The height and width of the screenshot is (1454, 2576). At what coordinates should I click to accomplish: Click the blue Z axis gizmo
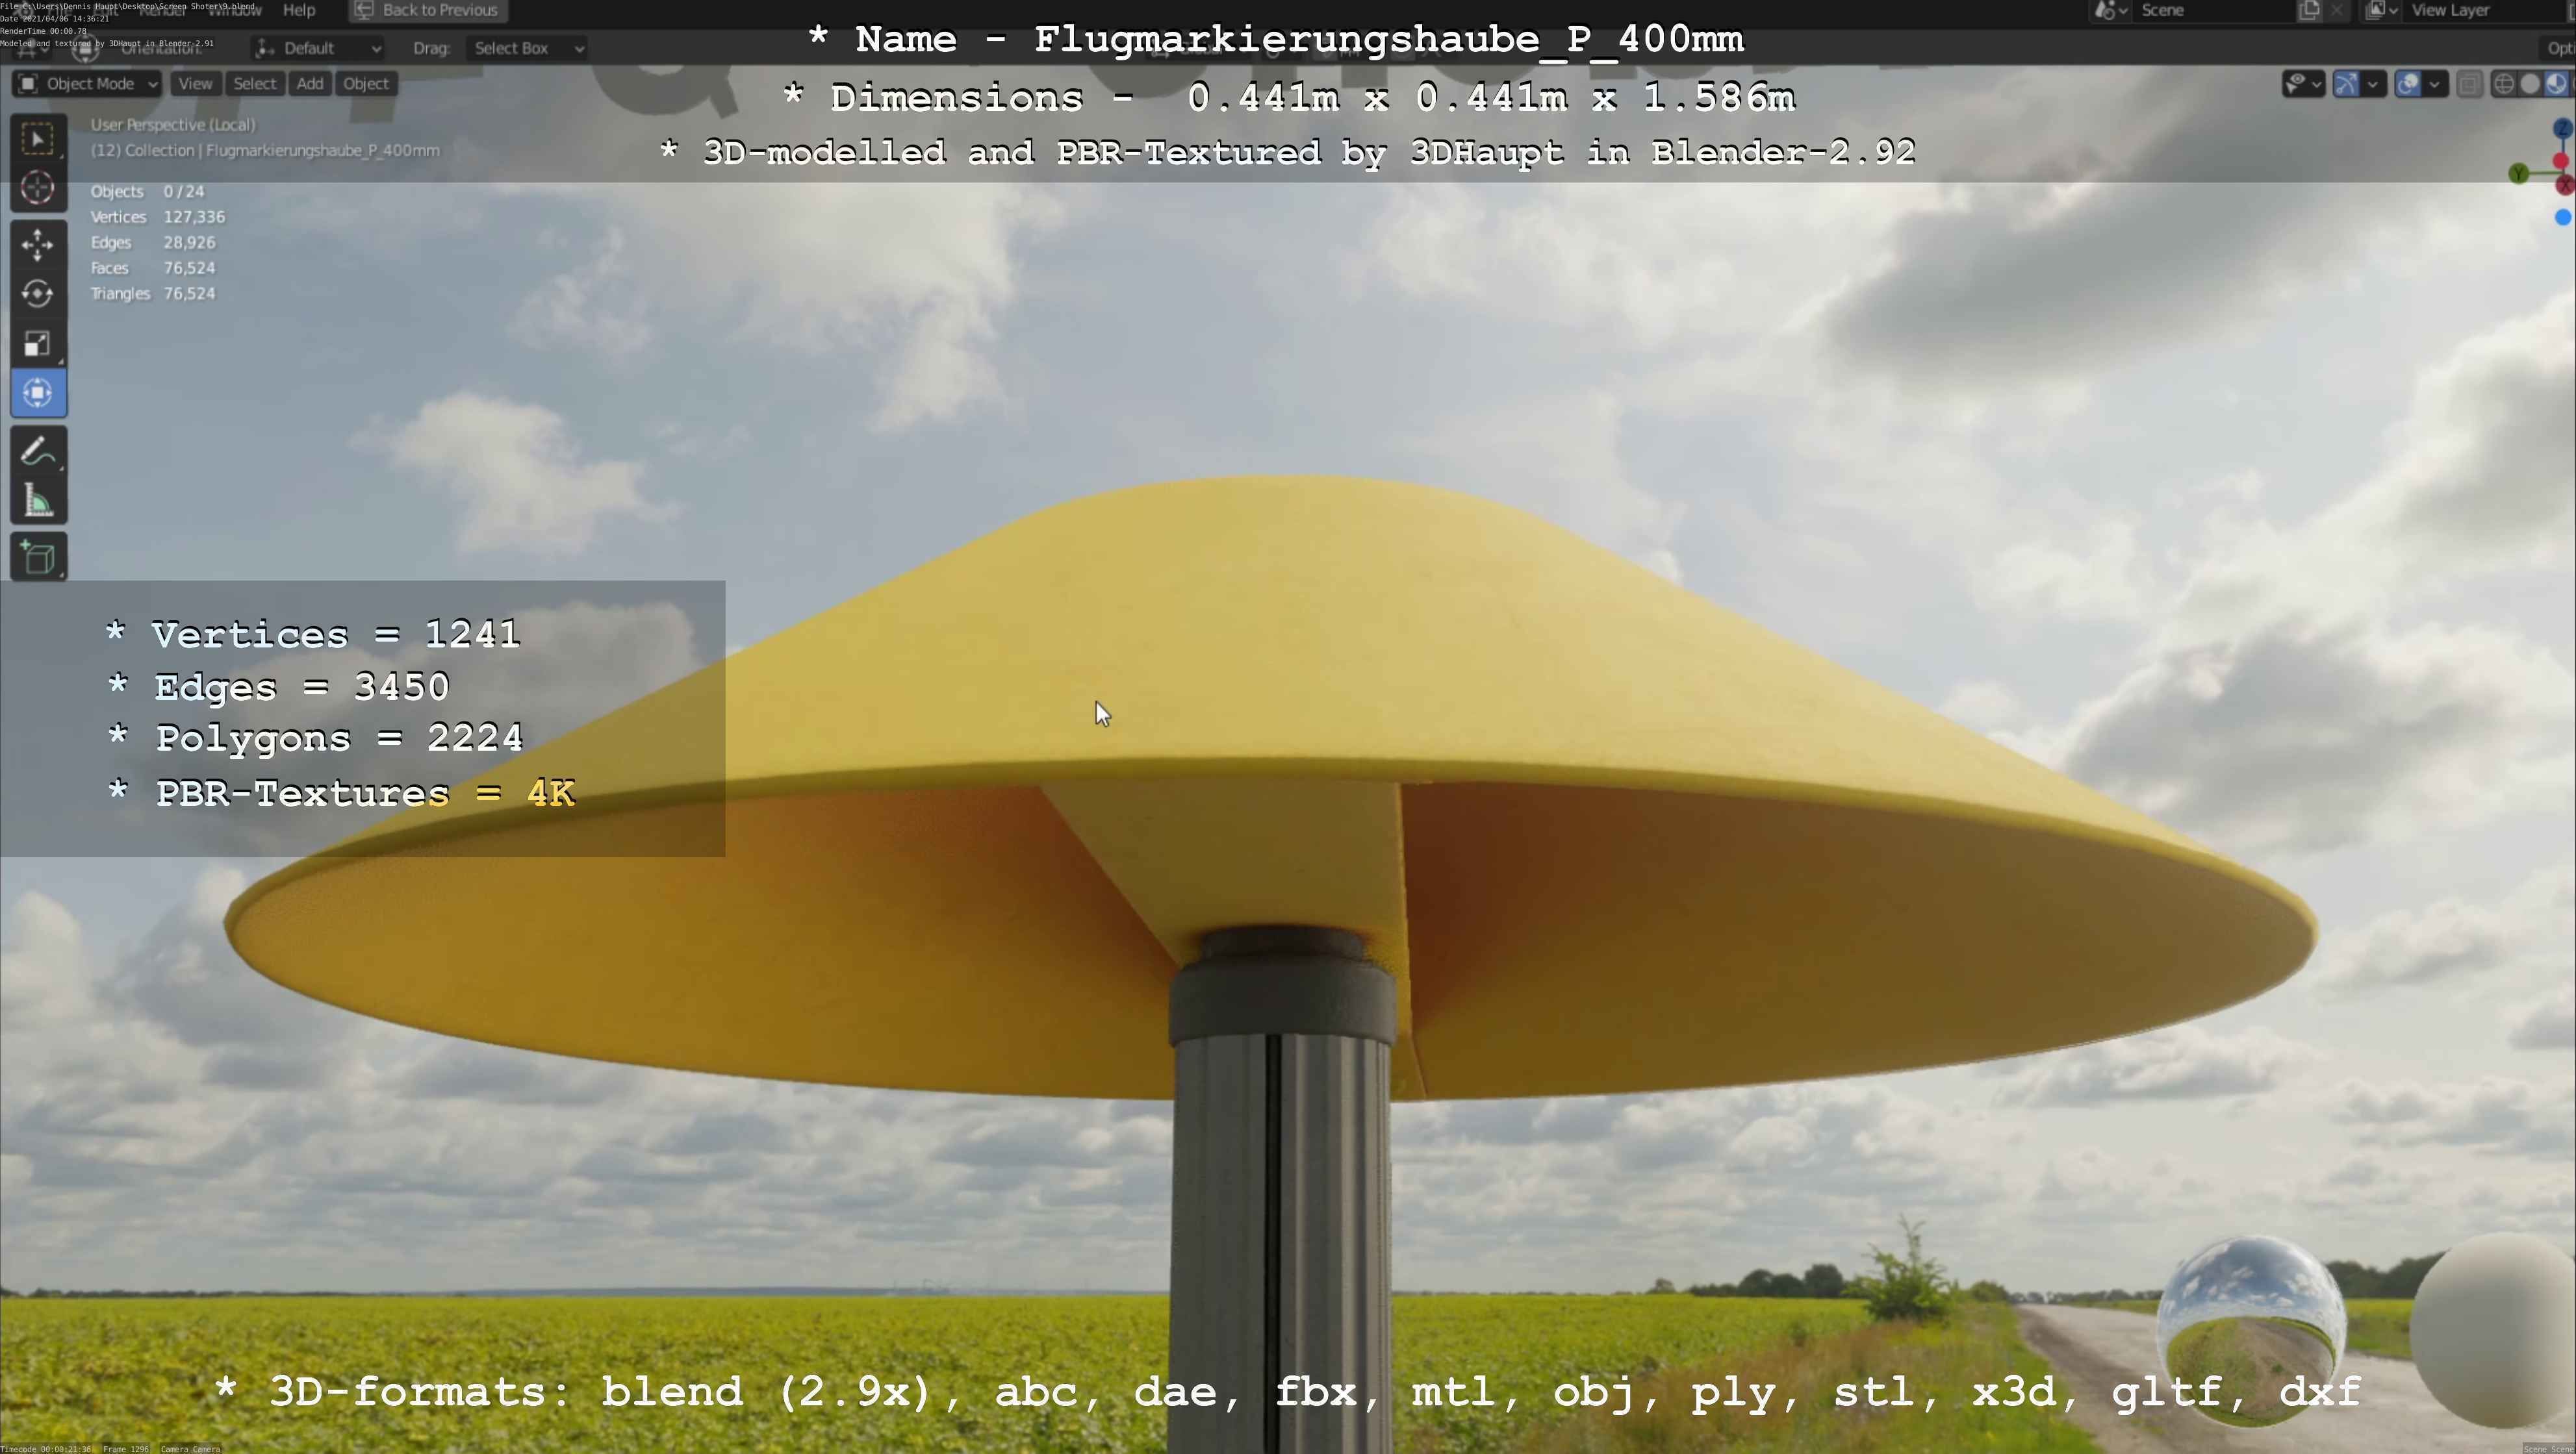point(2562,128)
